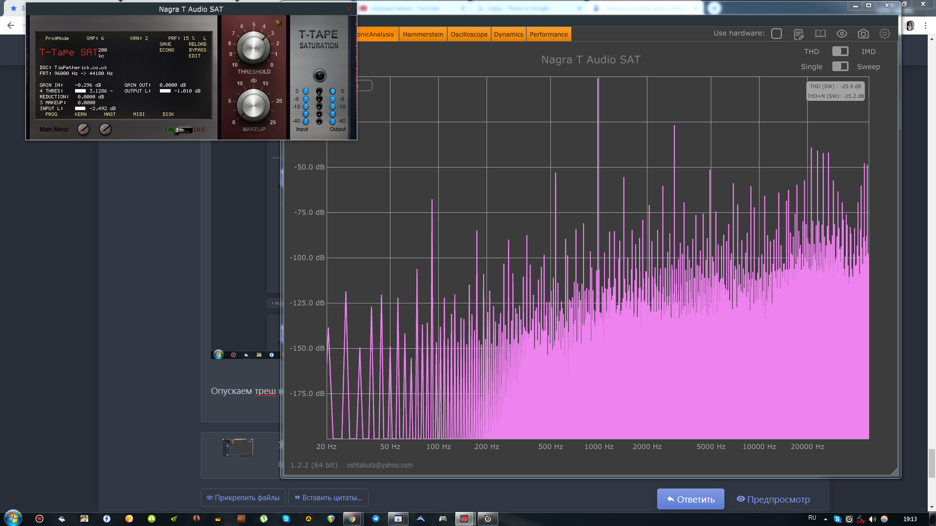936x526 pixels.
Task: Select the Dynamics tab
Action: click(x=508, y=34)
